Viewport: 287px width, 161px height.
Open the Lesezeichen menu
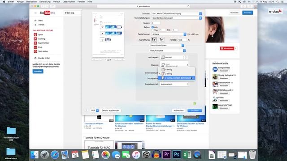(69, 2)
